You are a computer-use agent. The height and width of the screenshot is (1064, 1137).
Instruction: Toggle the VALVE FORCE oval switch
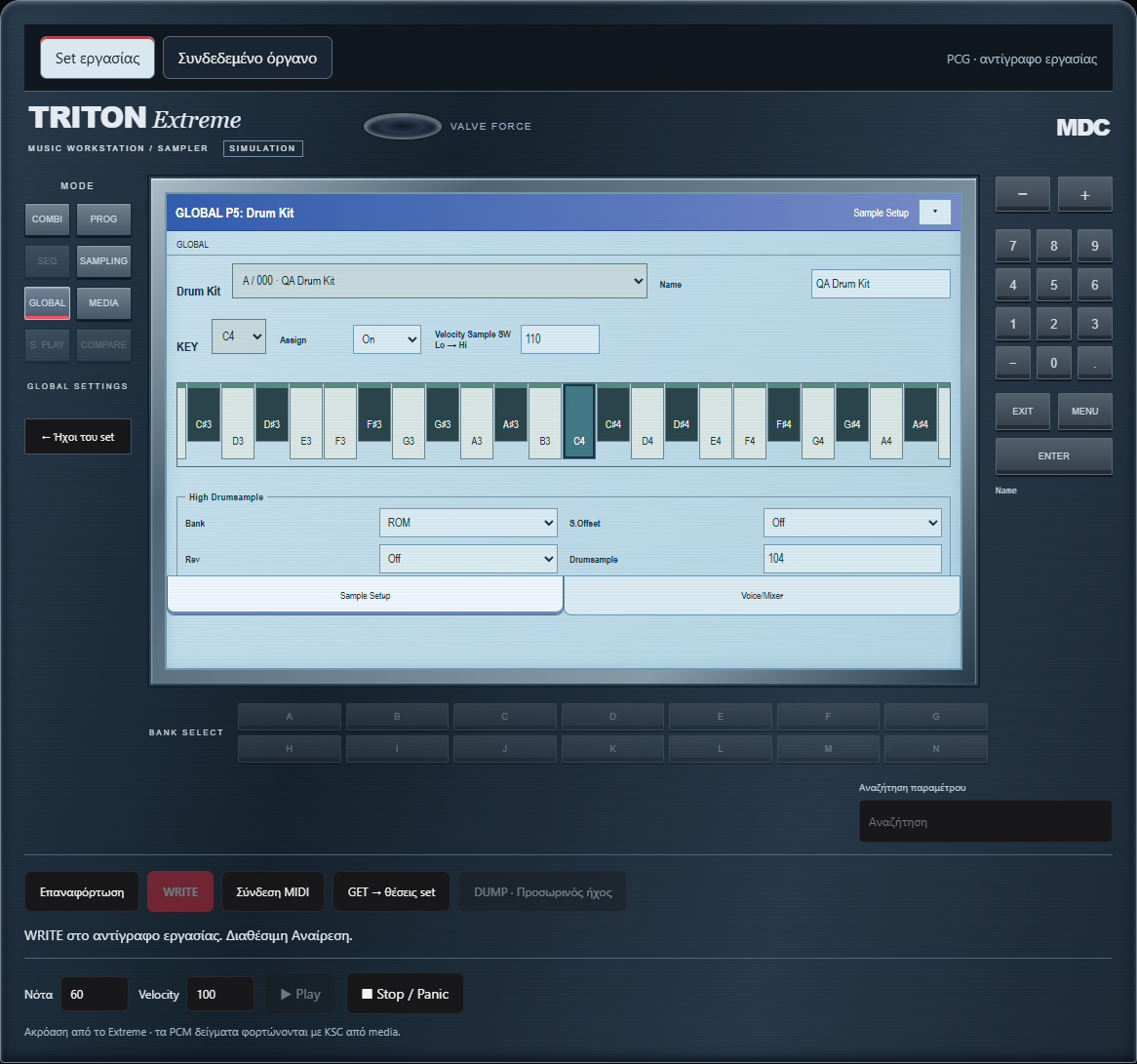coord(403,126)
